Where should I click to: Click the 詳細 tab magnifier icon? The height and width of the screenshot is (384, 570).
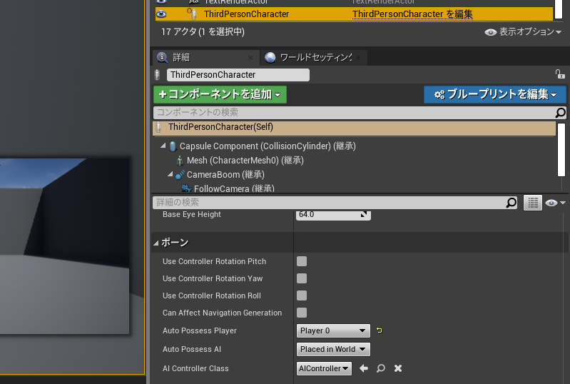click(x=162, y=57)
